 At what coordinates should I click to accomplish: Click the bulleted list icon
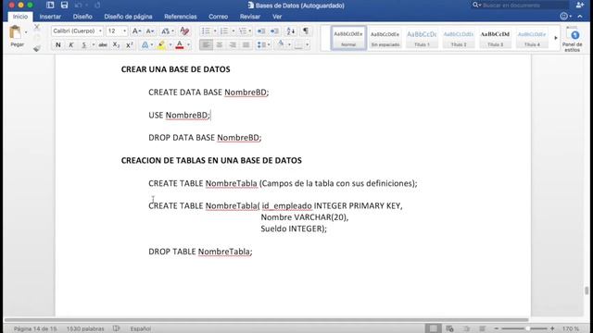click(x=206, y=31)
